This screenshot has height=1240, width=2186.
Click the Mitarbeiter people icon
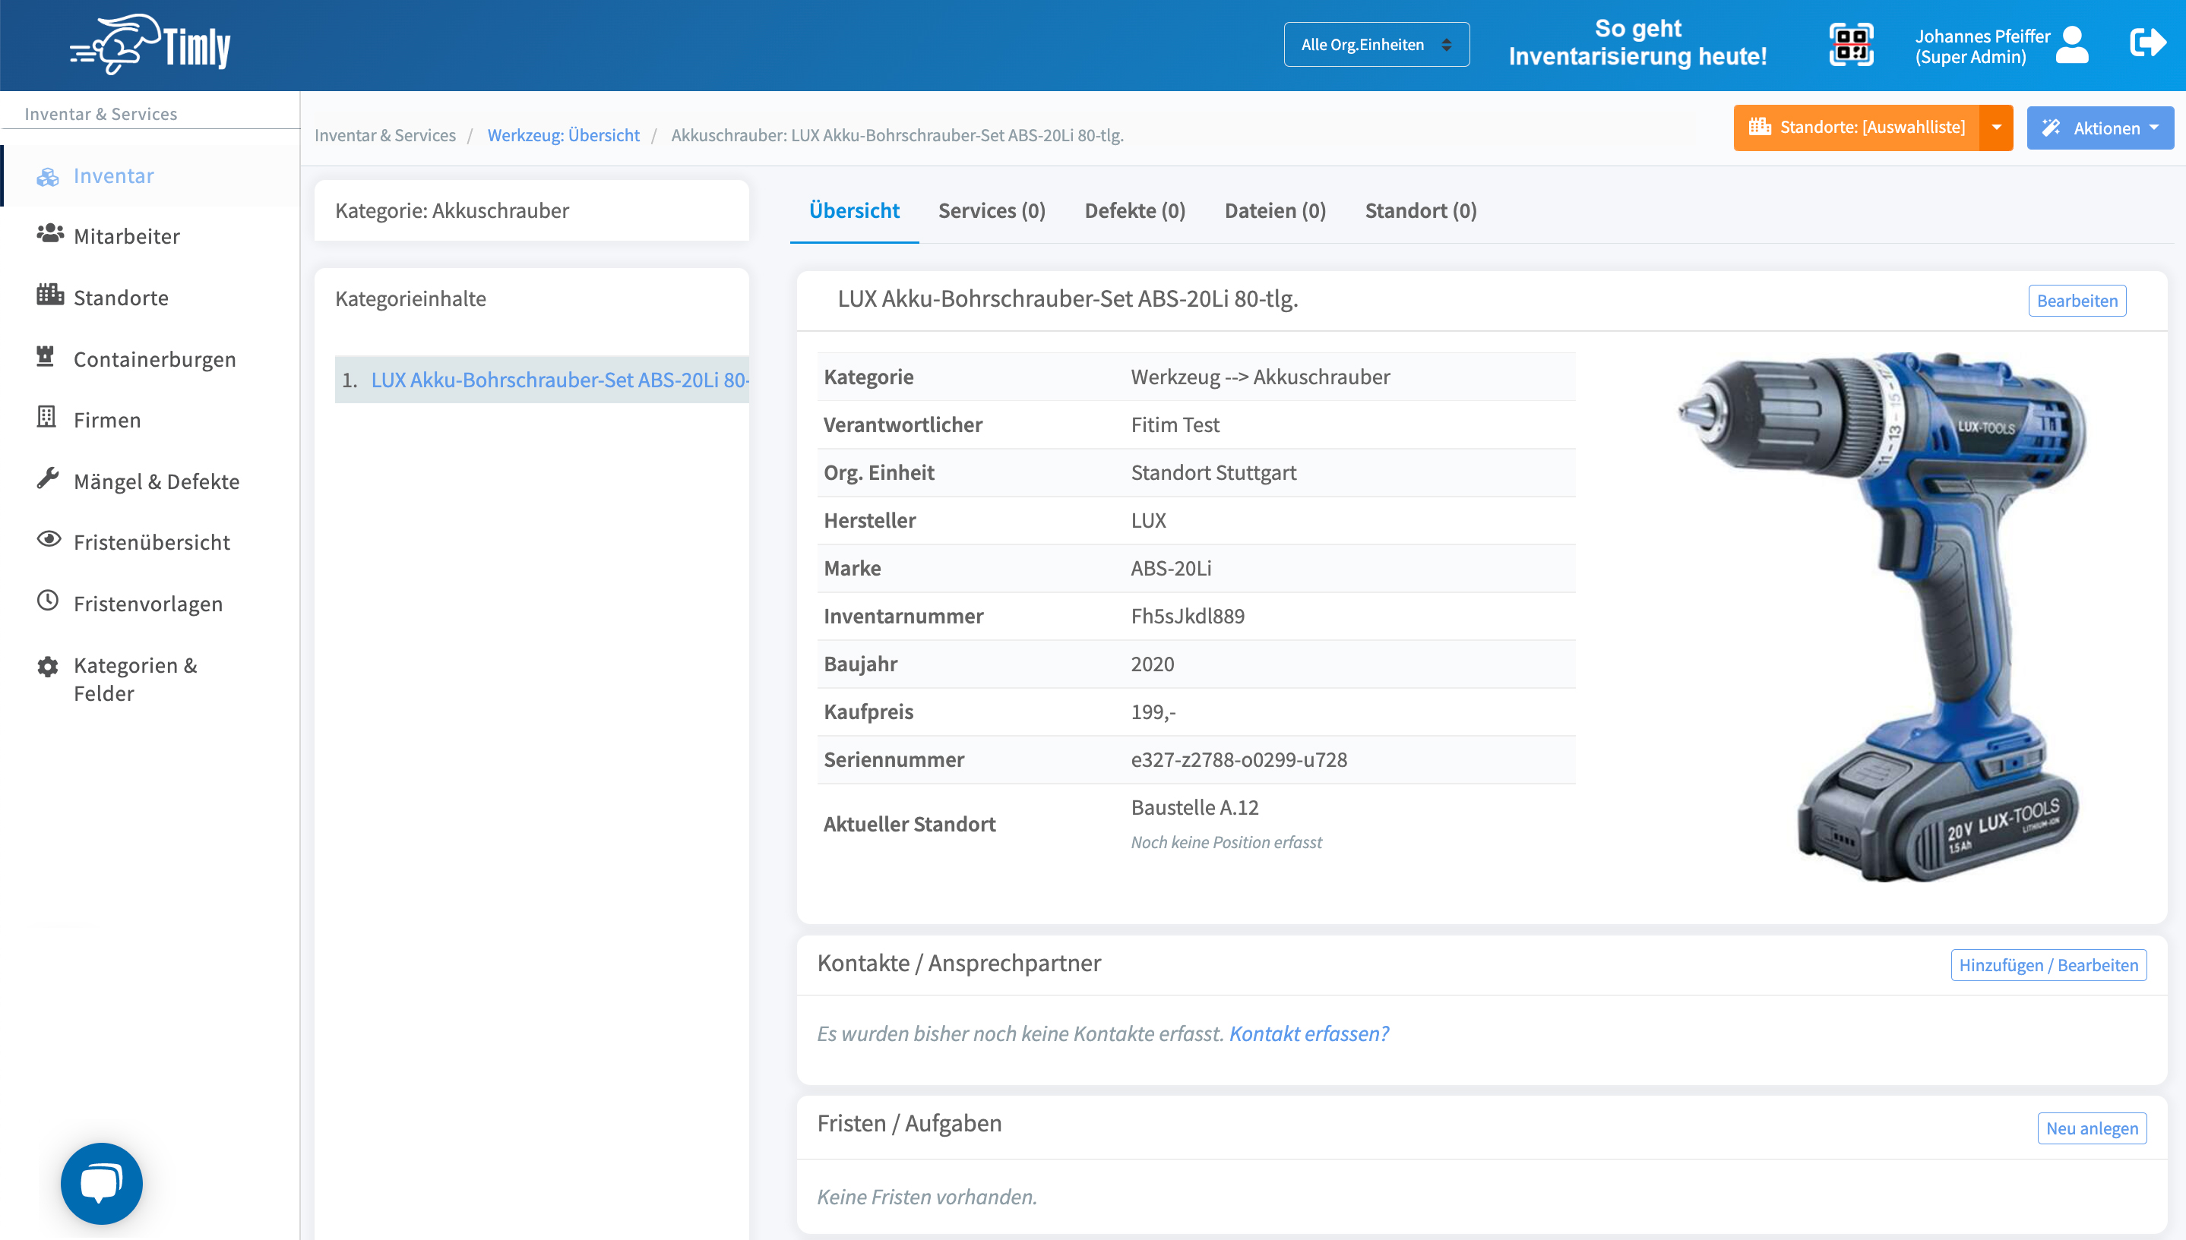(49, 233)
